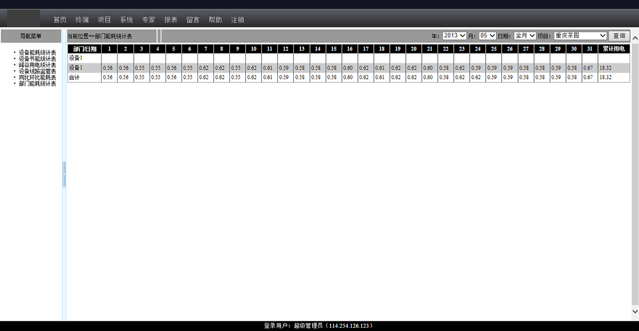Expand the 日期 dropdown showing 全月

(x=525, y=36)
